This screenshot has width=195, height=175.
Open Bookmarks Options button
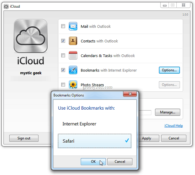click(x=169, y=70)
